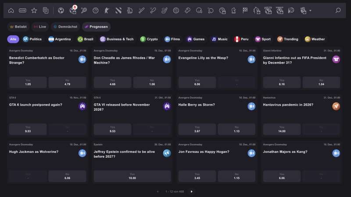The image size is (351, 197).
Task: Select the basketball sport icon
Action: click(x=95, y=11)
